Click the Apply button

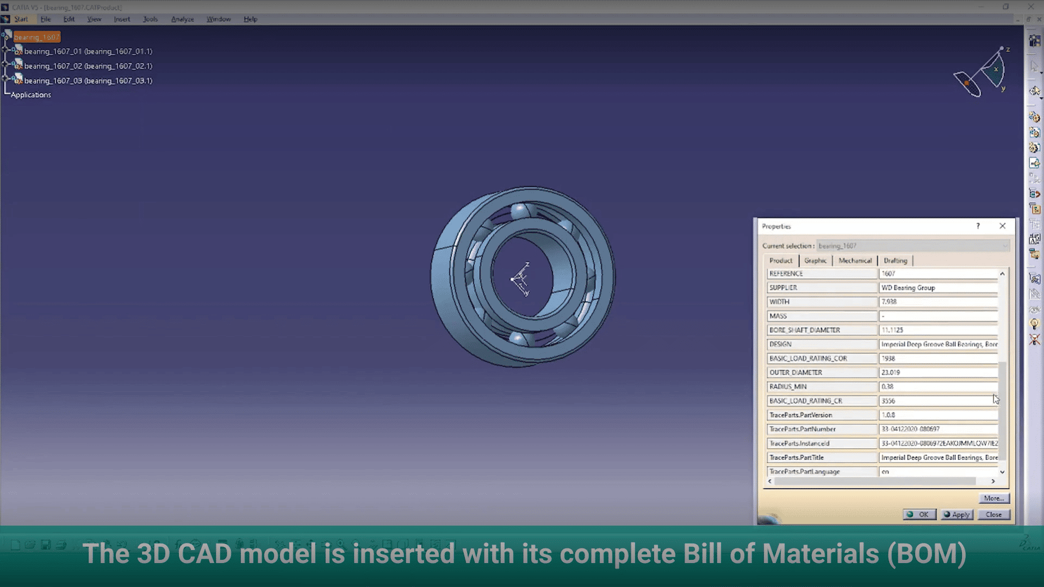click(x=957, y=515)
